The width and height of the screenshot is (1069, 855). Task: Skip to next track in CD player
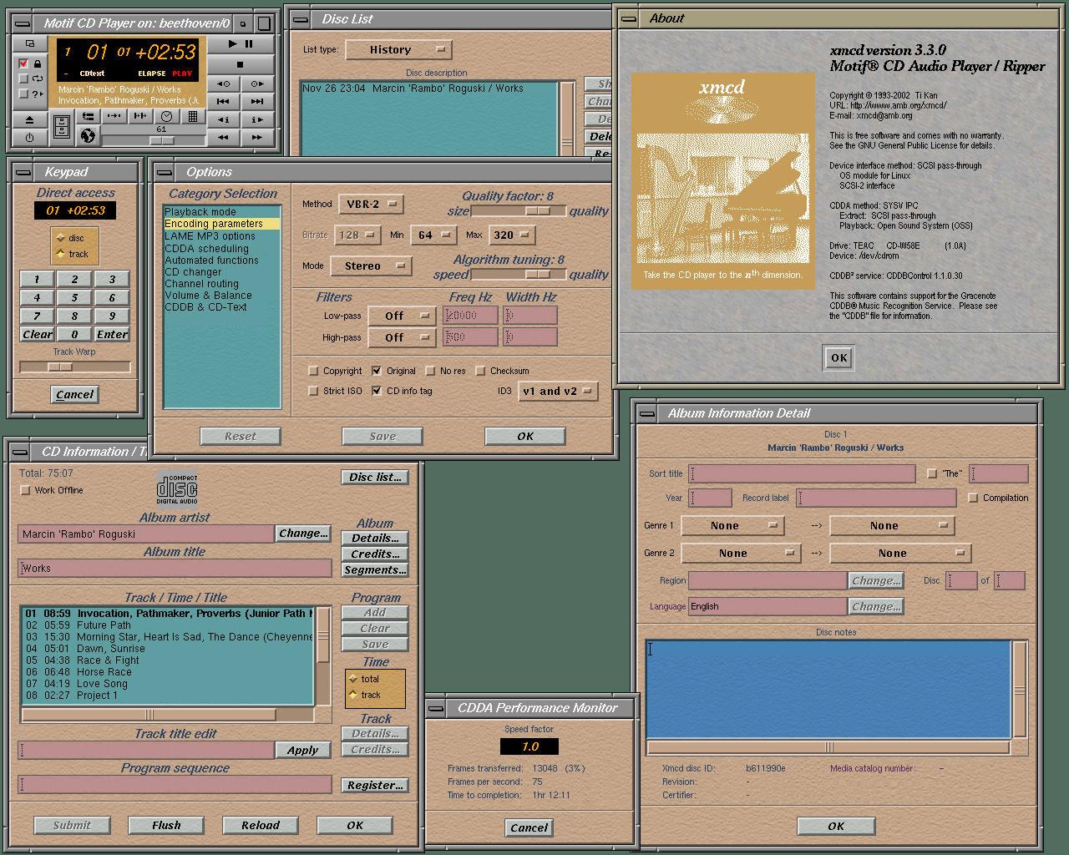coord(257,101)
